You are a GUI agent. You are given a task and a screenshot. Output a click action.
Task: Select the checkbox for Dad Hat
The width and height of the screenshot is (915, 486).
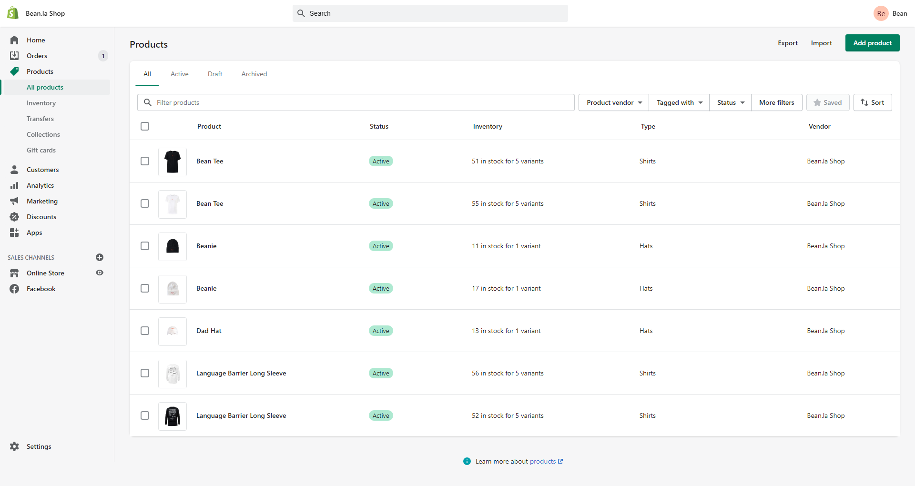coord(145,331)
